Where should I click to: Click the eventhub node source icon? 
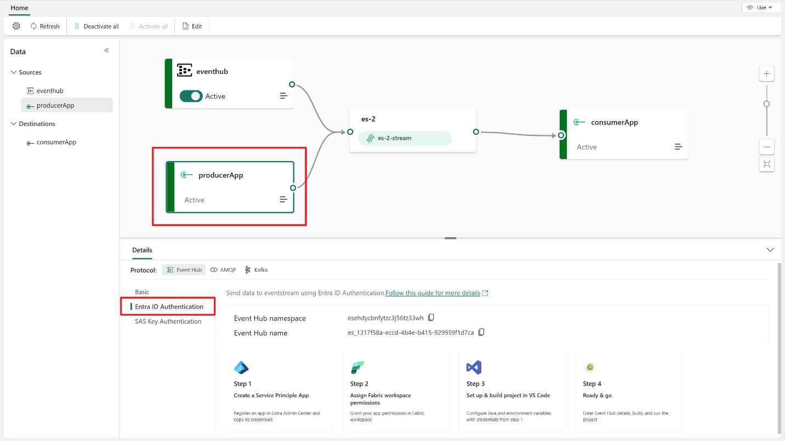(x=184, y=71)
